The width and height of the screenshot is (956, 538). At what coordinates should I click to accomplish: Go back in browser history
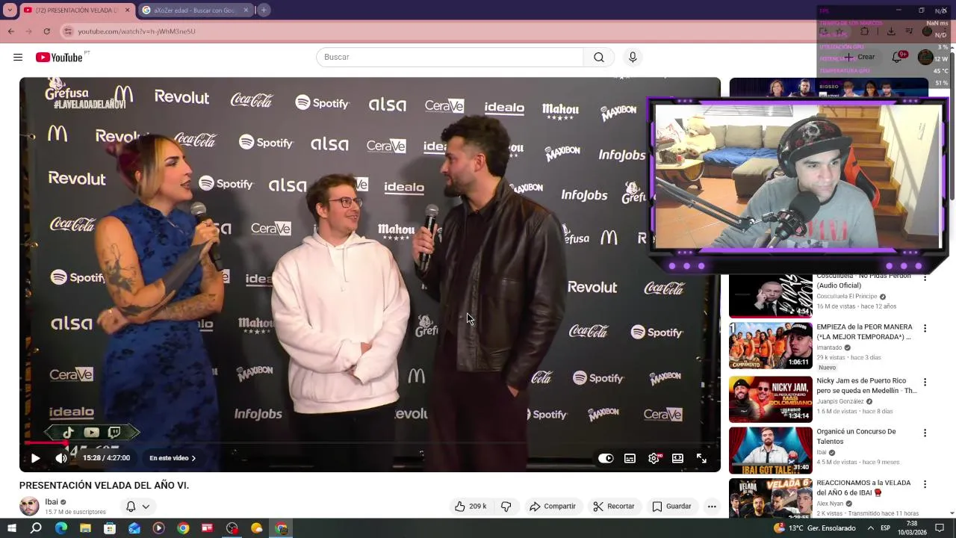click(x=10, y=31)
